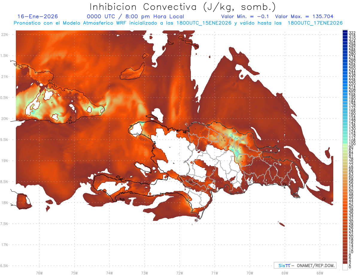
Task: Click the '7.5N' latitude label
Action: [4, 224]
